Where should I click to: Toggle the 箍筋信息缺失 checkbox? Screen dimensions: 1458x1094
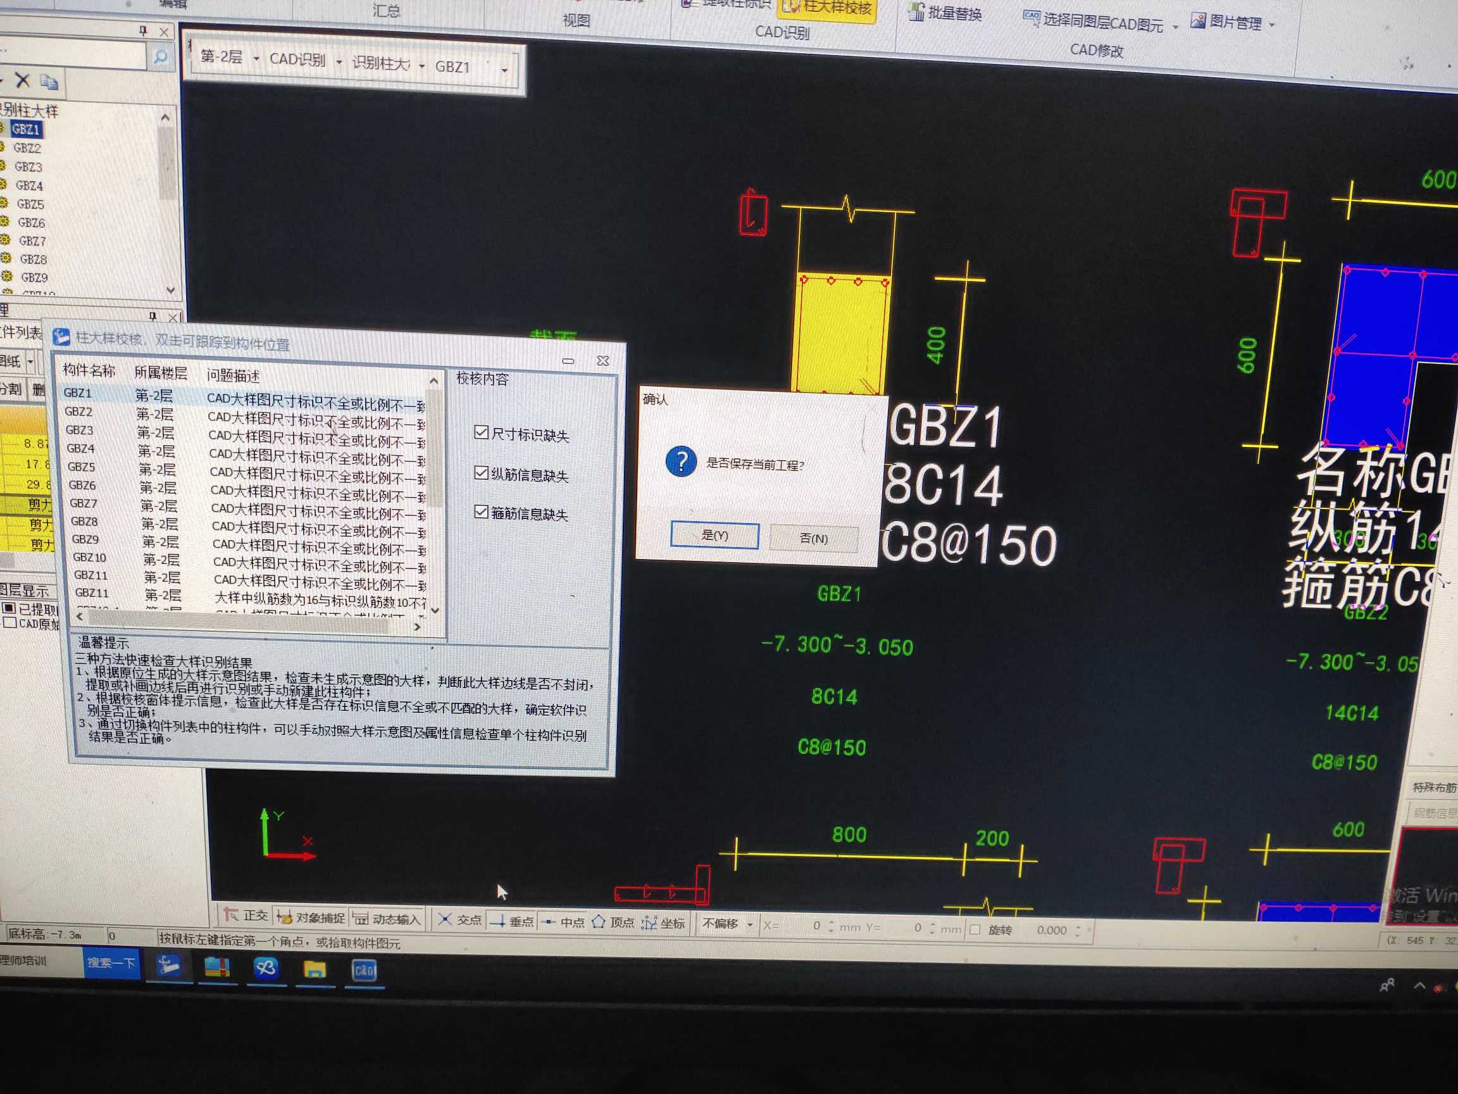(481, 512)
